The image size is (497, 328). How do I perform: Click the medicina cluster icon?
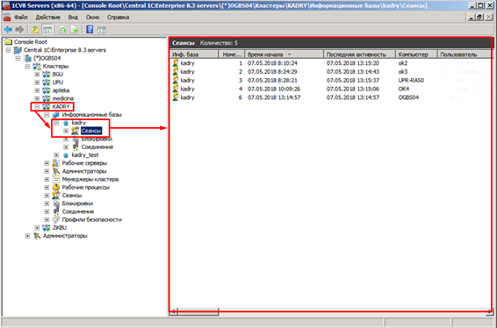click(47, 98)
